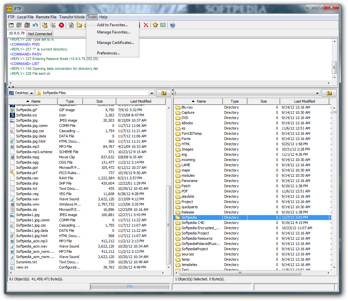Image resolution: width=348 pixels, height=301 pixels.
Task: Select the incoming remote directory
Action: pyautogui.click(x=252, y=160)
